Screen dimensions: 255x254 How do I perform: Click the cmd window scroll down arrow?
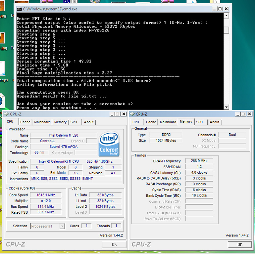227,107
